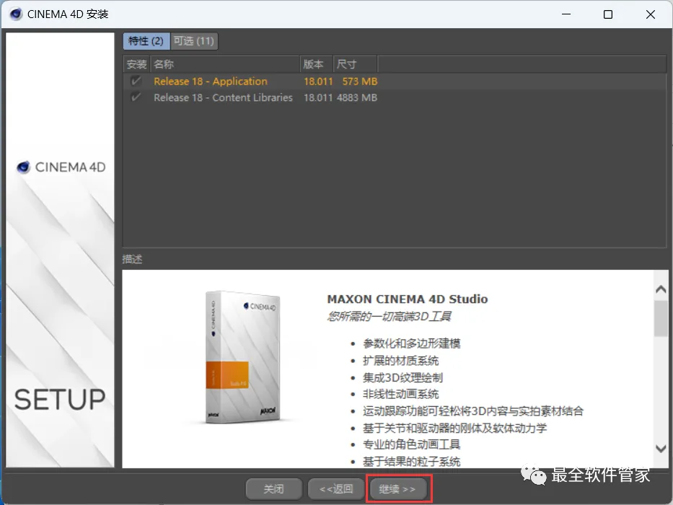Click the description scrollbar thumb
673x505 pixels.
coord(661,318)
